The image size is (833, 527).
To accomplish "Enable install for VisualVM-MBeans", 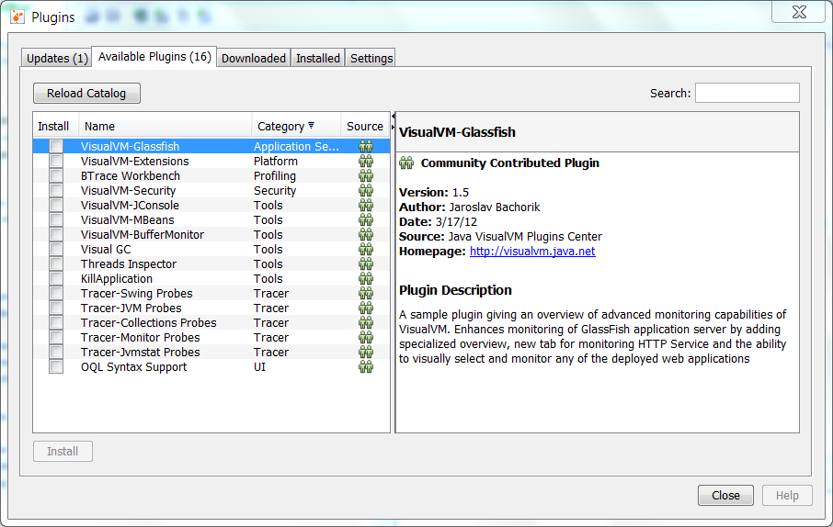I will coord(56,219).
